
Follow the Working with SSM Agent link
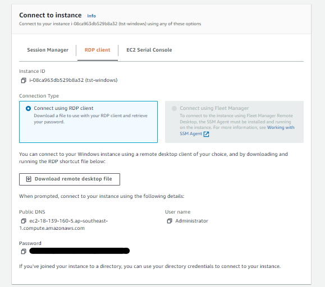click(237, 131)
